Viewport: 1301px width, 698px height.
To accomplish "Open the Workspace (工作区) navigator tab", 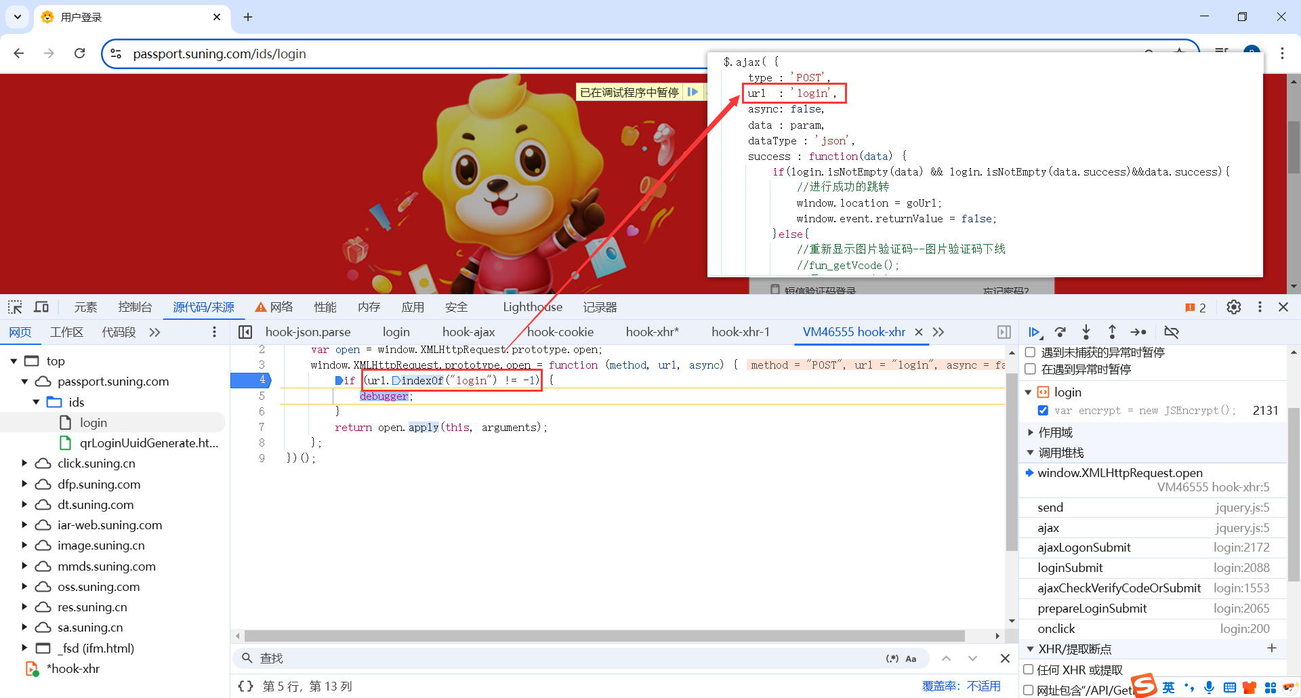I will click(67, 332).
